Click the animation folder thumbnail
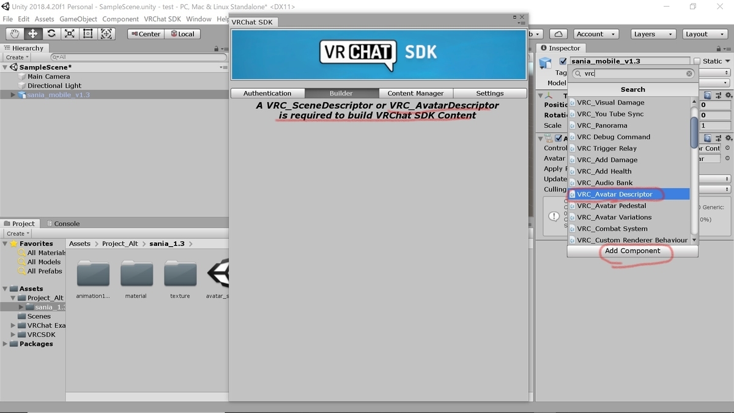Screen dimensions: 734x413 tap(93, 275)
